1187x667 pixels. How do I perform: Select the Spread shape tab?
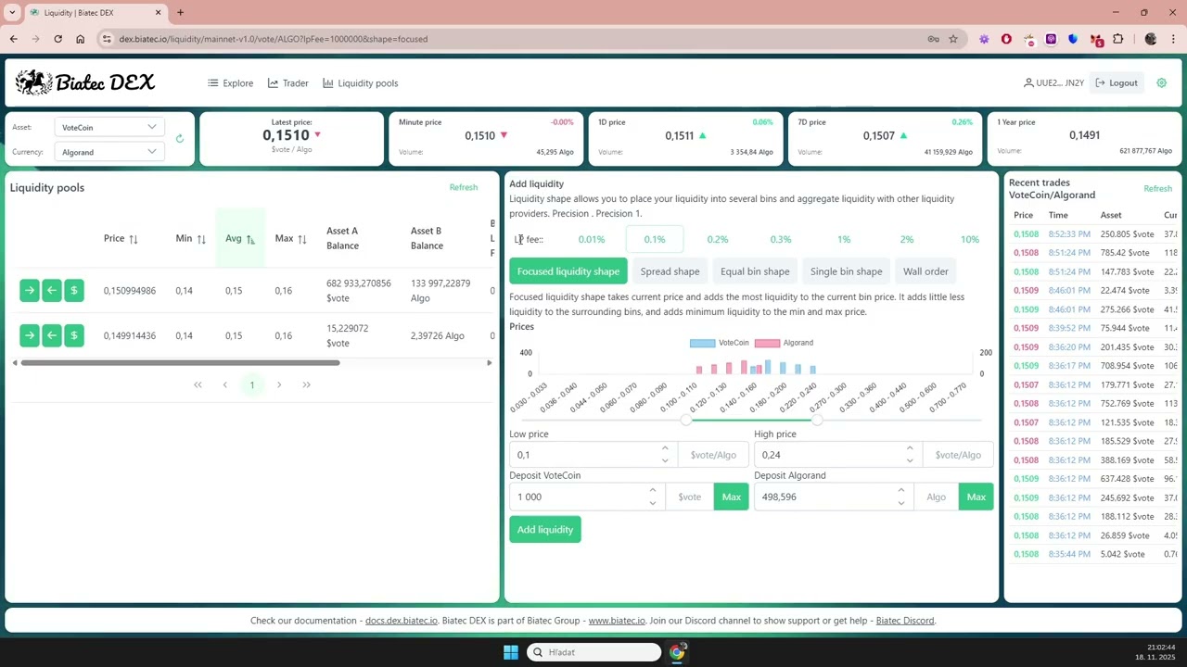[670, 271]
